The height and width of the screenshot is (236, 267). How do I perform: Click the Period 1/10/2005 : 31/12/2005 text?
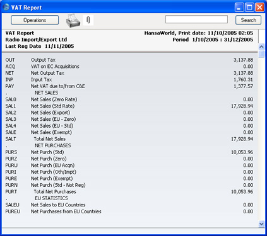tap(213, 40)
